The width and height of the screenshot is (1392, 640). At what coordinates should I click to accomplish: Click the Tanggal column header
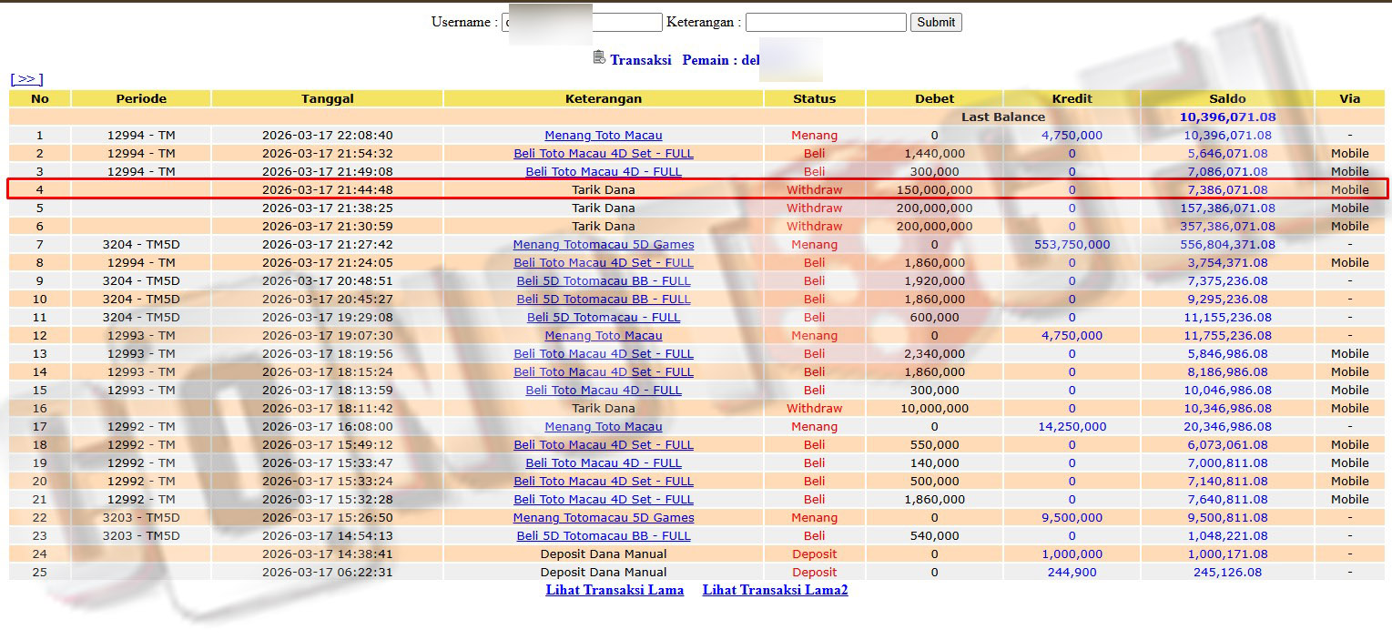point(328,98)
